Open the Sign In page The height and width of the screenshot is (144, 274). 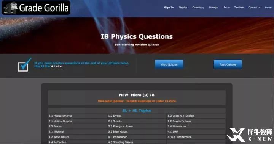coord(169,8)
